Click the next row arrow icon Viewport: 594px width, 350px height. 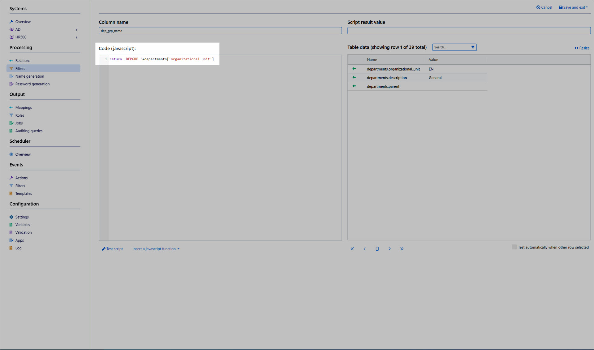[x=390, y=249]
